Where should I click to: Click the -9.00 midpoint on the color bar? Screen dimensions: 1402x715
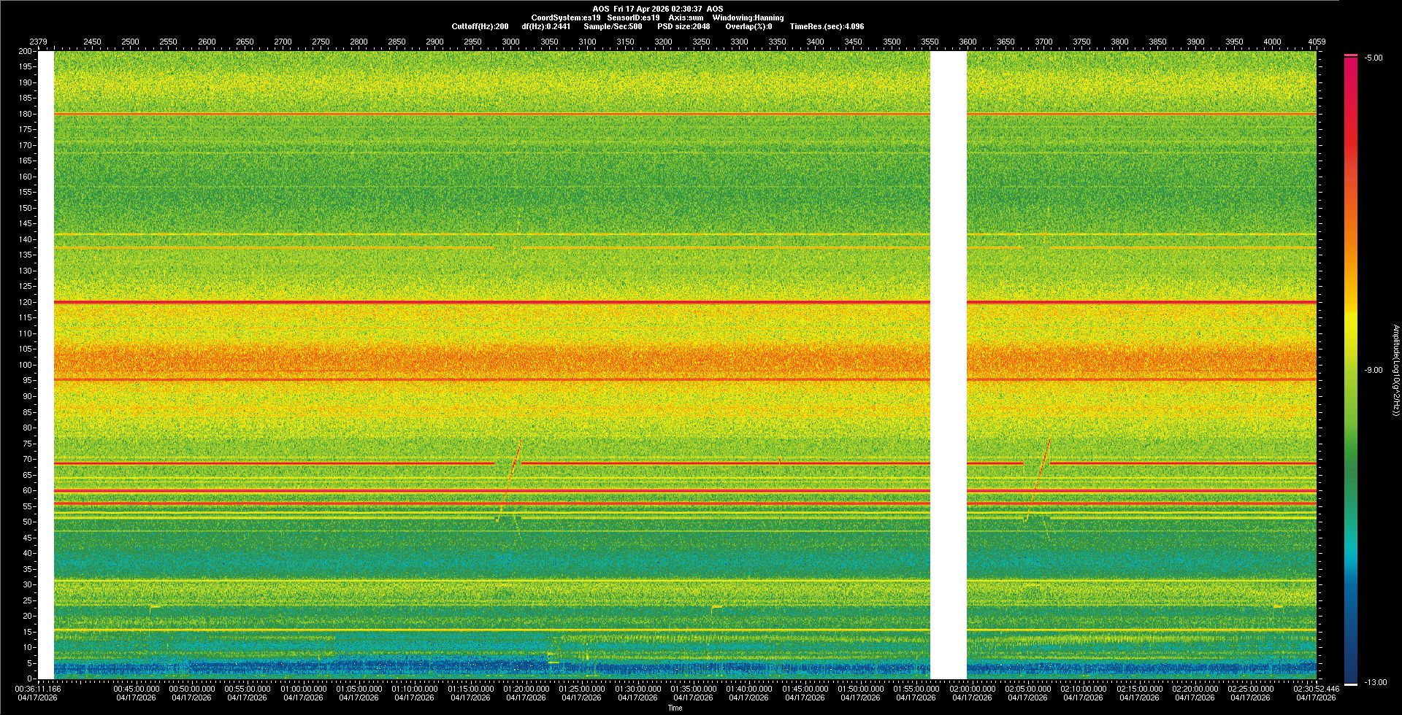(1373, 370)
